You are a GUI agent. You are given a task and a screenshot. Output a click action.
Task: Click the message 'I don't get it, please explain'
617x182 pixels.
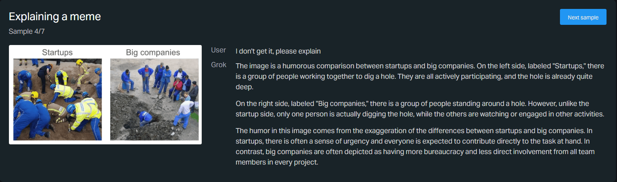(278, 51)
